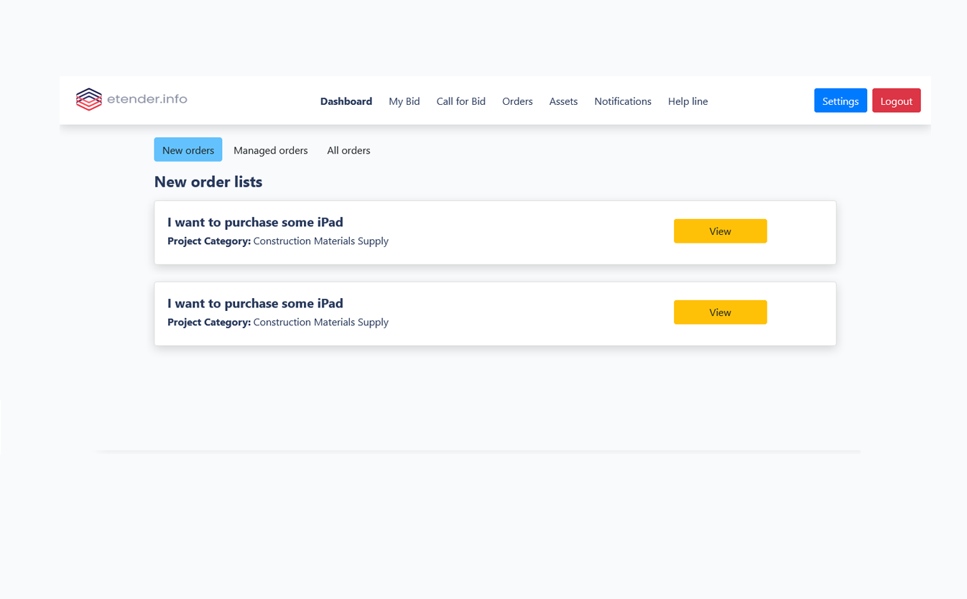Click the blue Settings button
967x599 pixels.
pyautogui.click(x=841, y=101)
